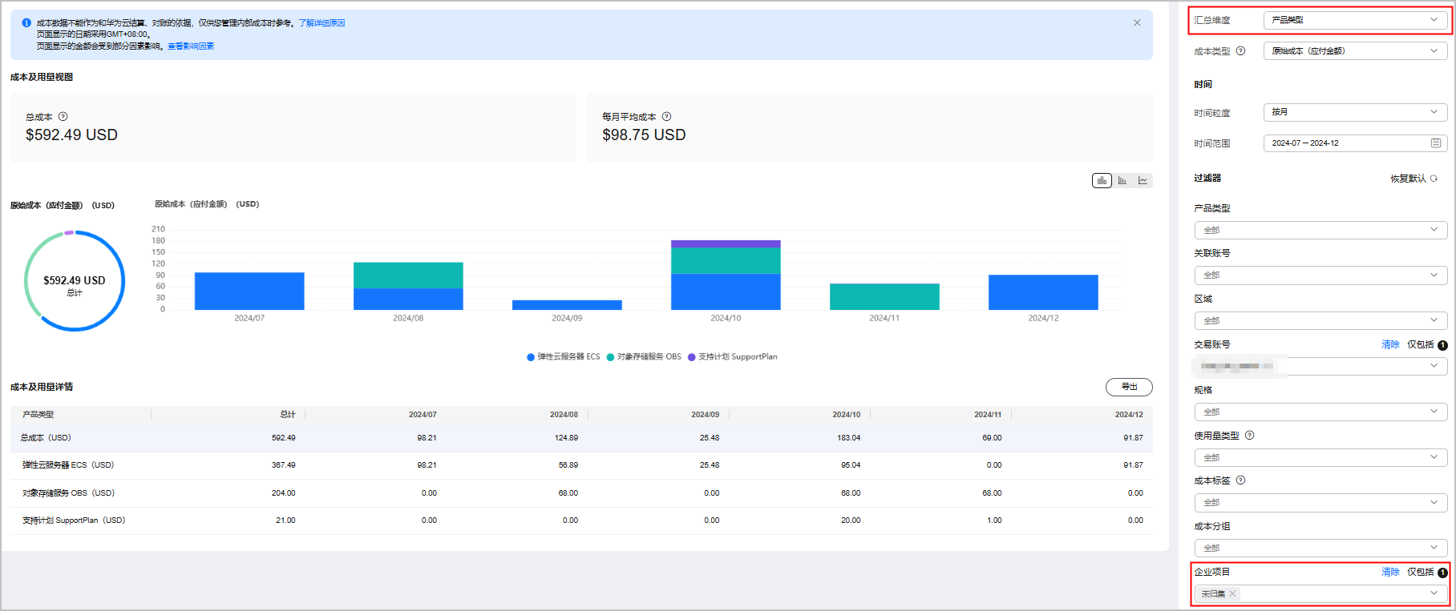Click the help icon beside 使用量类型
Screen dimensions: 1456x611
pyautogui.click(x=1249, y=436)
